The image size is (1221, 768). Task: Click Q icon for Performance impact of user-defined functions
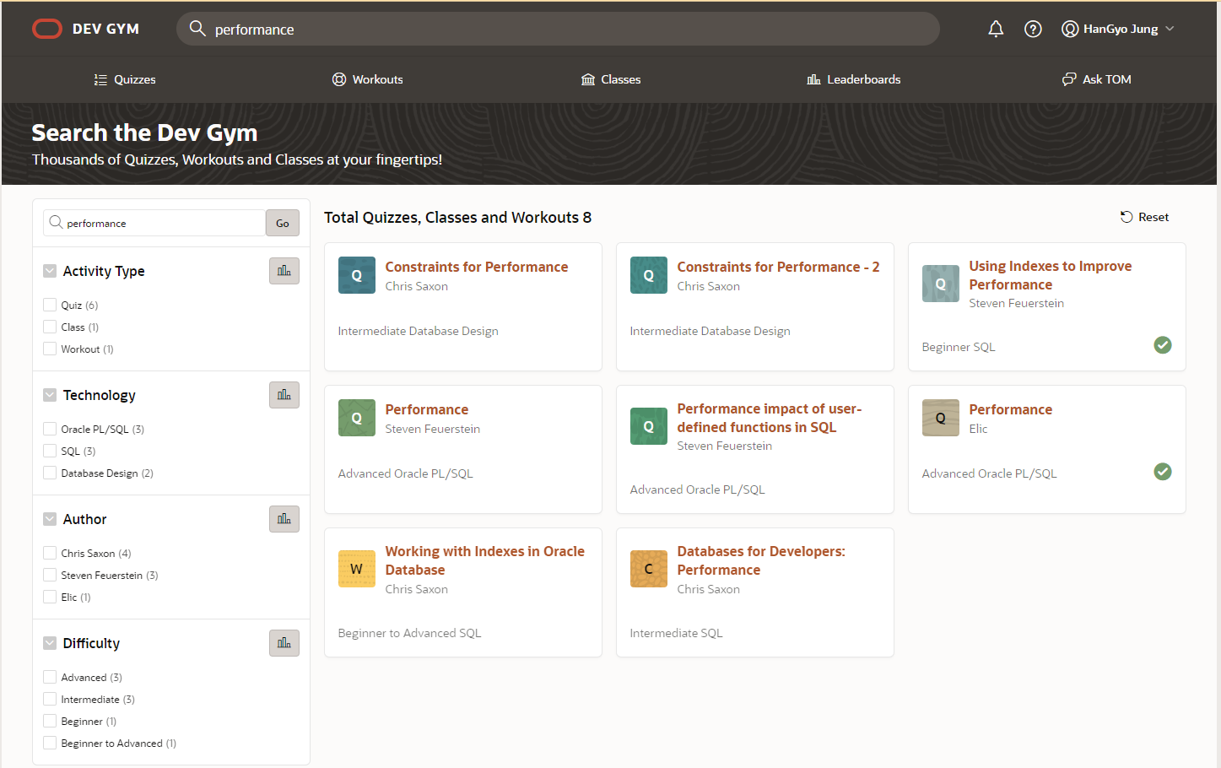[x=649, y=426]
